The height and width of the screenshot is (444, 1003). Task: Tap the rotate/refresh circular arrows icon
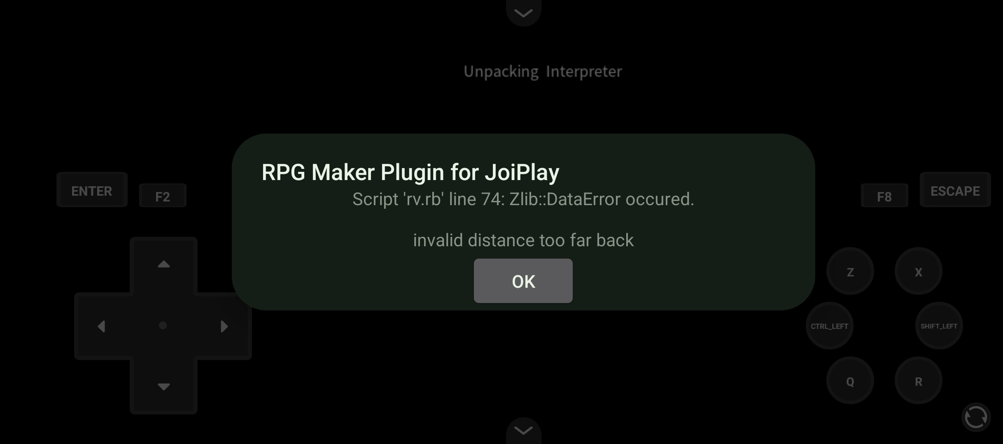click(x=976, y=417)
